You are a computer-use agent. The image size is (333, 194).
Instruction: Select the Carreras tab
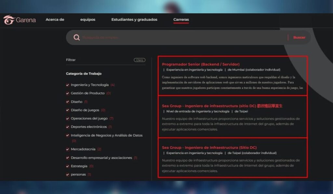click(181, 19)
